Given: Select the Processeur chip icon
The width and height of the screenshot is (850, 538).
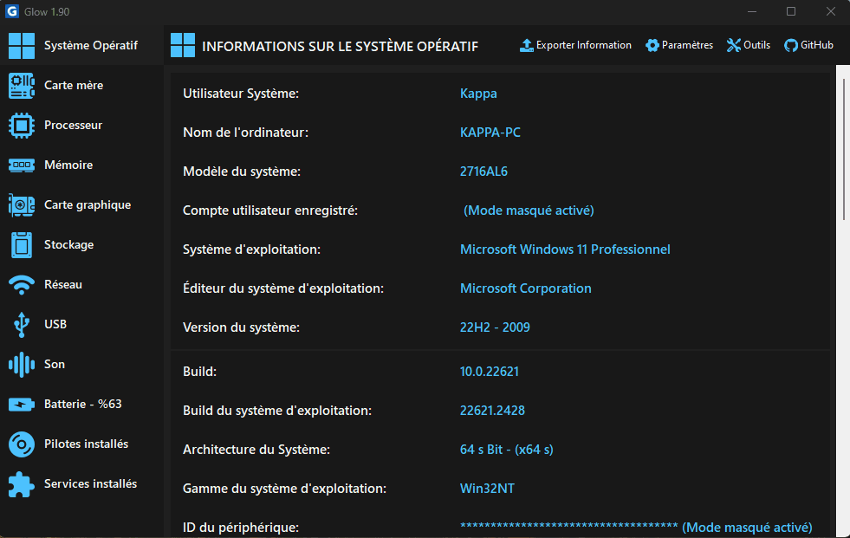Looking at the screenshot, I should coord(22,125).
